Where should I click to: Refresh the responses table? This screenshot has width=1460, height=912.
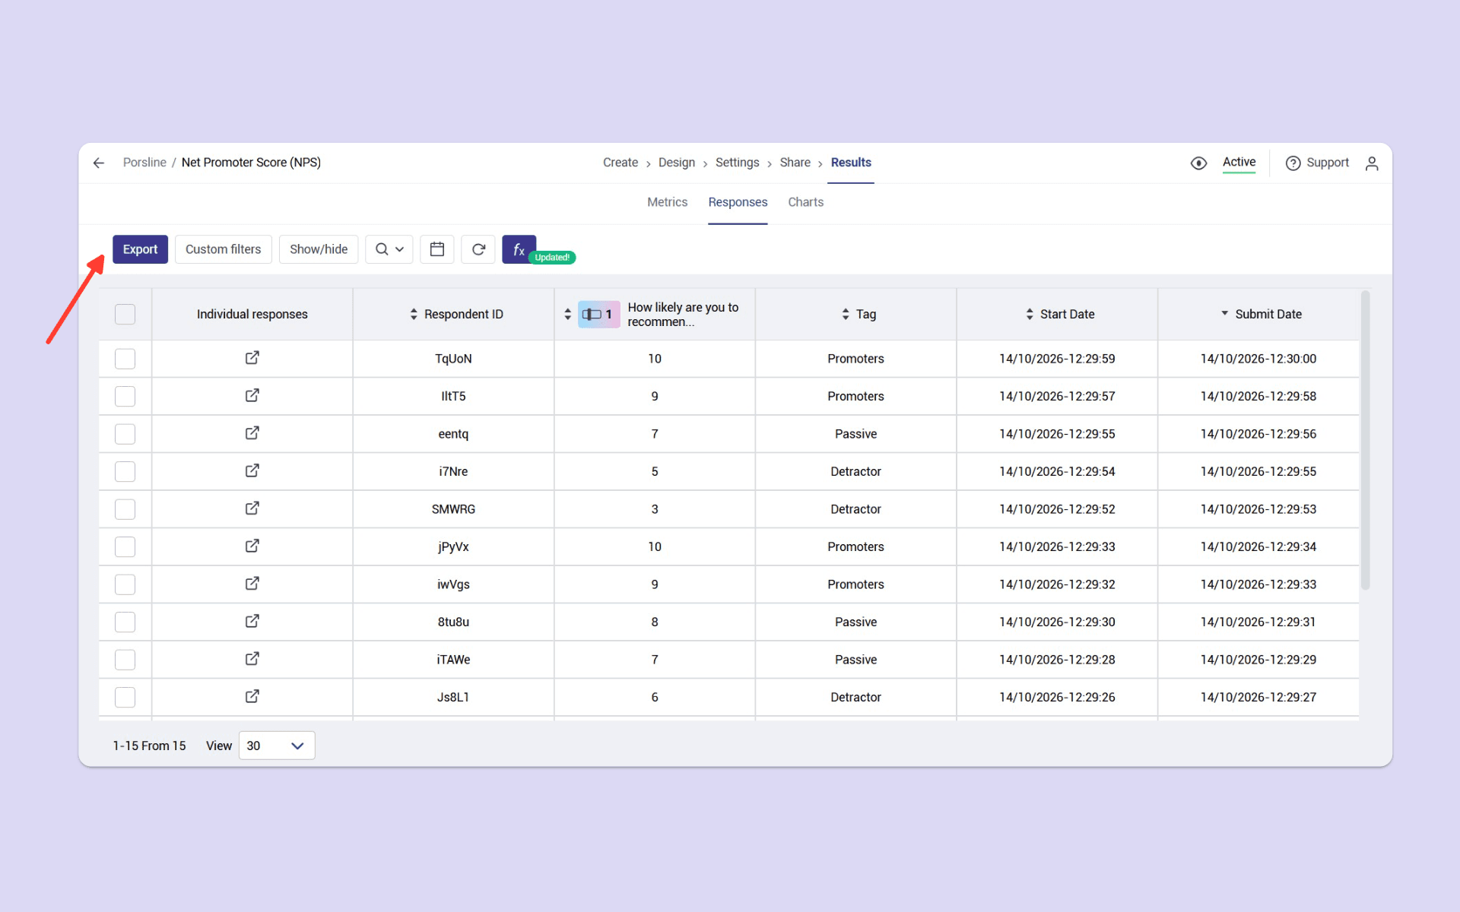[478, 249]
